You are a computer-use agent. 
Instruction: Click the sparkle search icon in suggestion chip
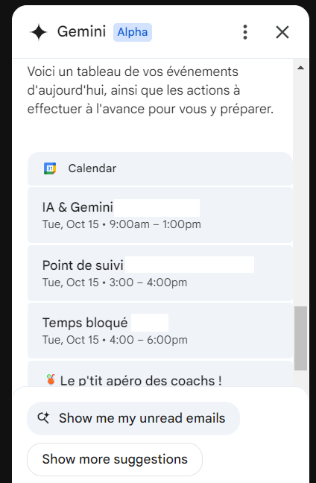(43, 418)
